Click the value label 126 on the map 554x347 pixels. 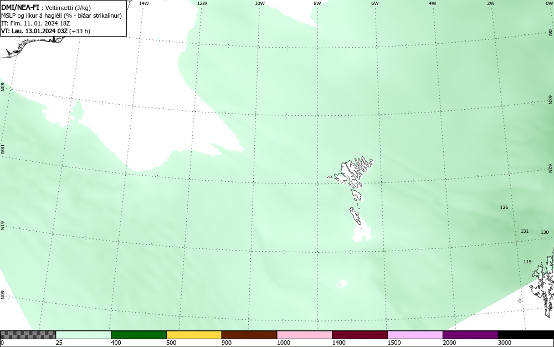tap(504, 207)
